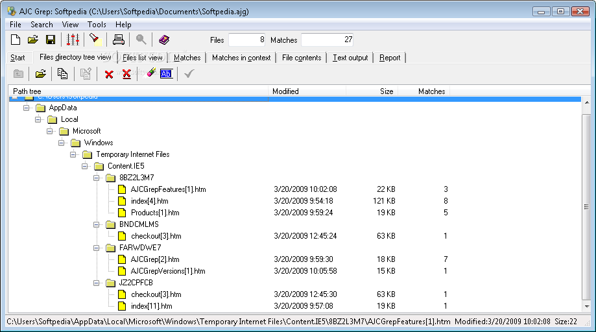Viewport: 596px width, 332px height.
Task: Click the file icon beside index[4].htm
Action: coord(122,201)
